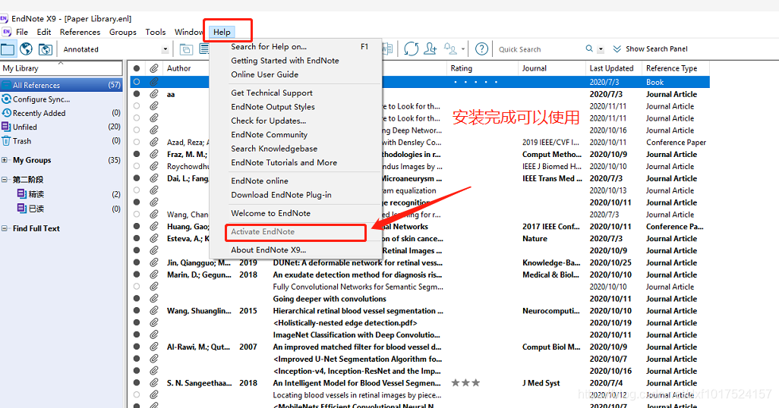Click paperclip icon in Marin, D. row
The image size is (779, 408).
pyautogui.click(x=154, y=275)
